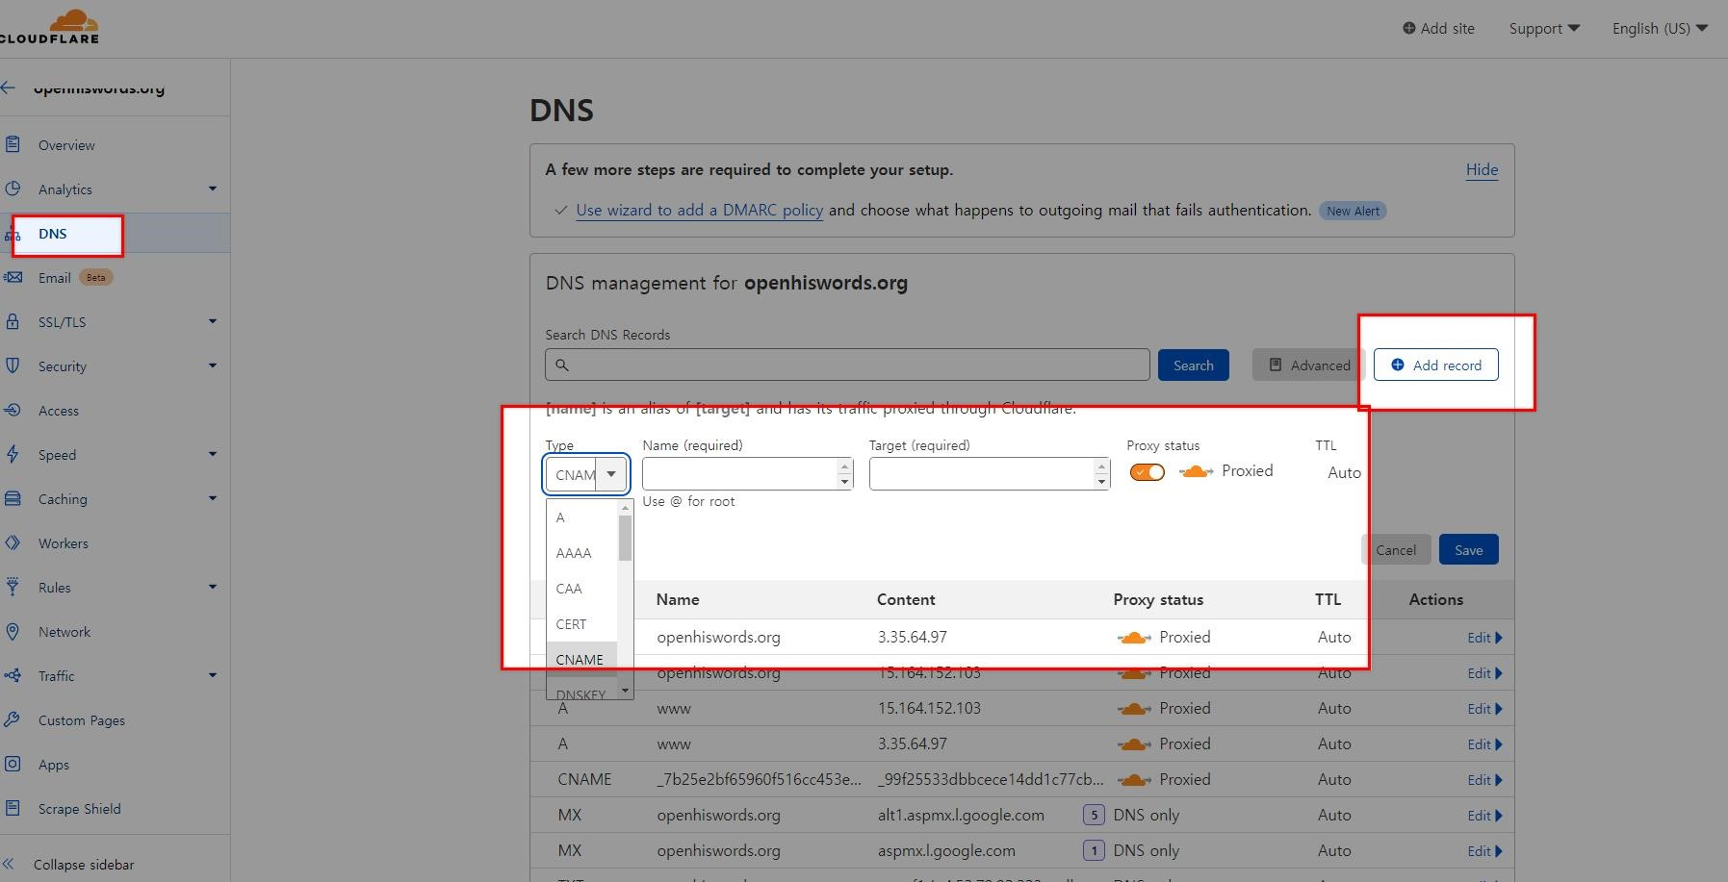Expand the SSL/TLS submenu

tap(213, 321)
